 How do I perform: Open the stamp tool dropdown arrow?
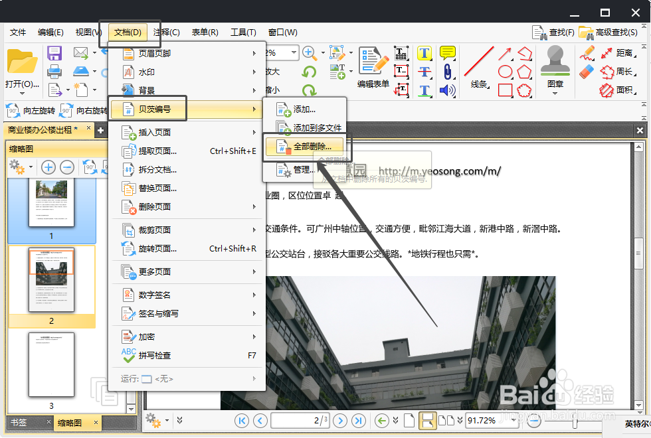(x=555, y=93)
